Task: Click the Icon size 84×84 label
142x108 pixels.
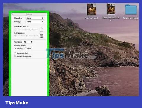Action: 21,27
